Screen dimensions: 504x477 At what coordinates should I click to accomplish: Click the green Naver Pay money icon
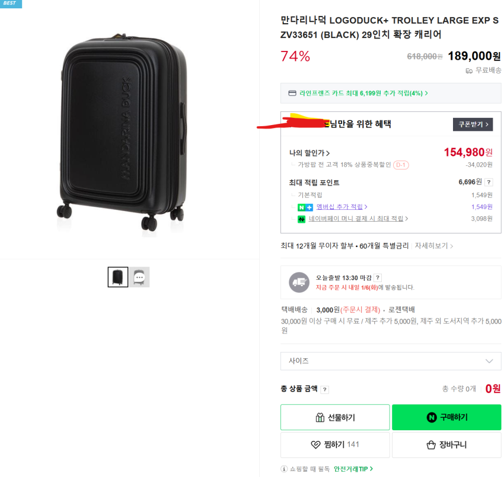tap(301, 219)
